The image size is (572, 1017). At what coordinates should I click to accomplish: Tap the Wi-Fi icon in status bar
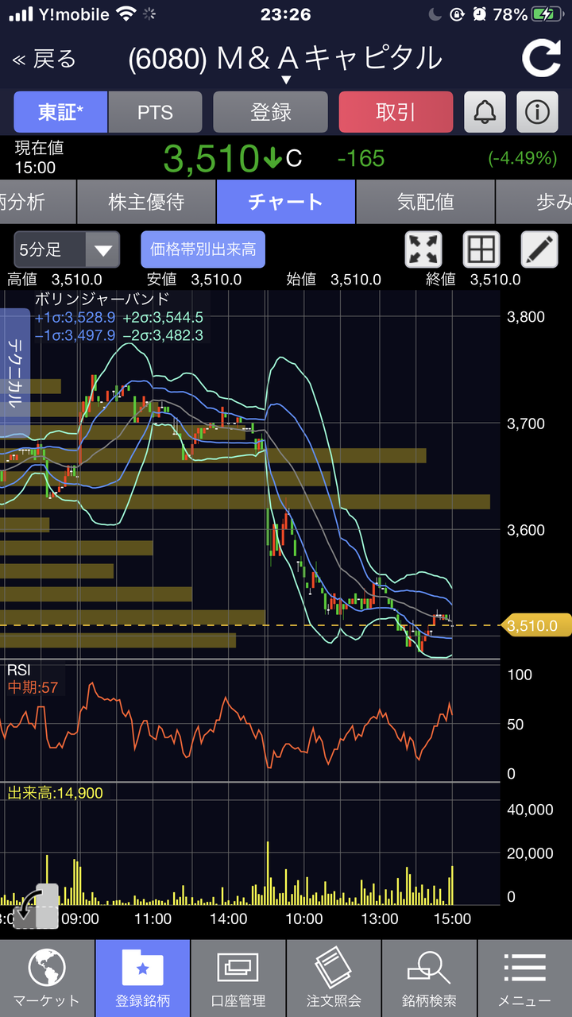(x=126, y=14)
